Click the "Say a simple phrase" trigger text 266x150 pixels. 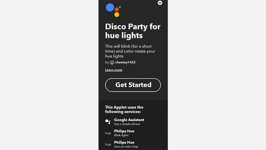[127, 124]
